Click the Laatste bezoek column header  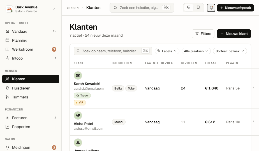159,63
